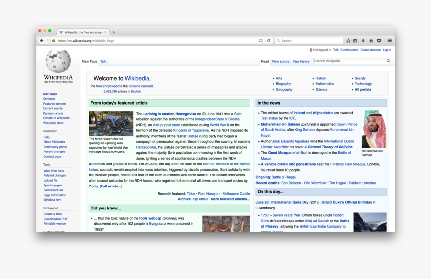
Task: Bookmark the page via the star icon
Action: [348, 40]
